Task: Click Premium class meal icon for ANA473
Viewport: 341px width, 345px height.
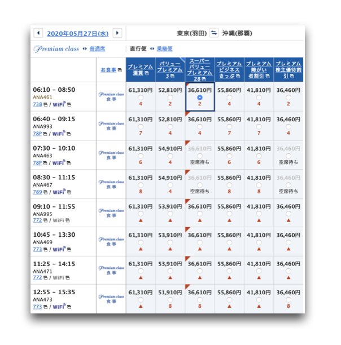Action: pyautogui.click(x=111, y=299)
